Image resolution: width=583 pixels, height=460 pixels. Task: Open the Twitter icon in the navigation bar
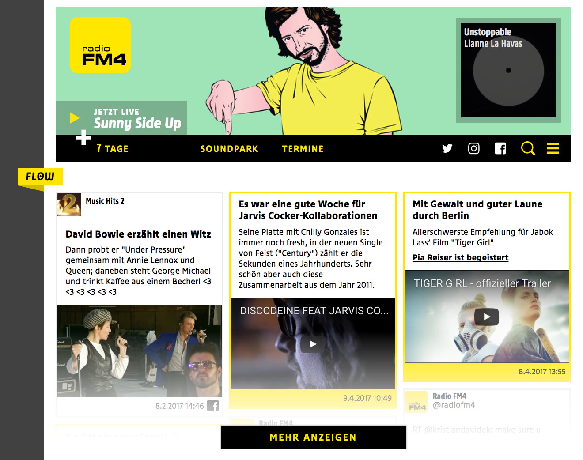pyautogui.click(x=447, y=148)
